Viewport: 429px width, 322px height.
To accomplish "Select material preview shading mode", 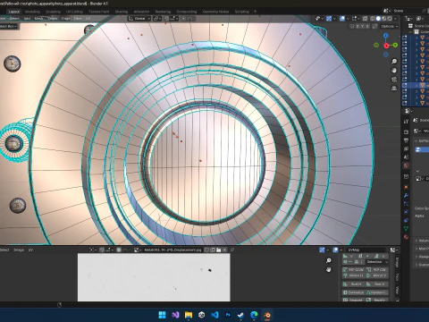I will point(383,19).
